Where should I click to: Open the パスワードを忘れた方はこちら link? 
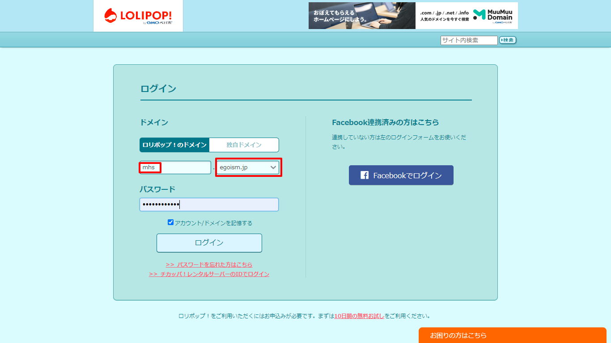coord(209,264)
